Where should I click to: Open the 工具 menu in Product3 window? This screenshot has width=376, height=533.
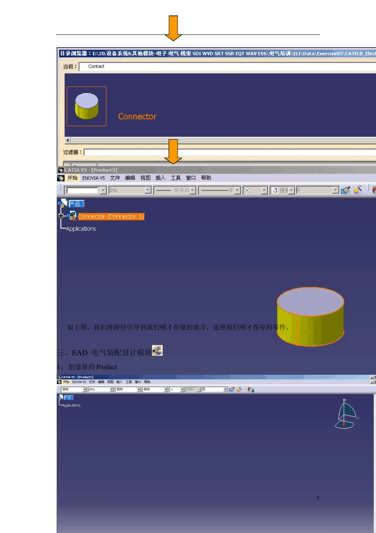pyautogui.click(x=176, y=178)
